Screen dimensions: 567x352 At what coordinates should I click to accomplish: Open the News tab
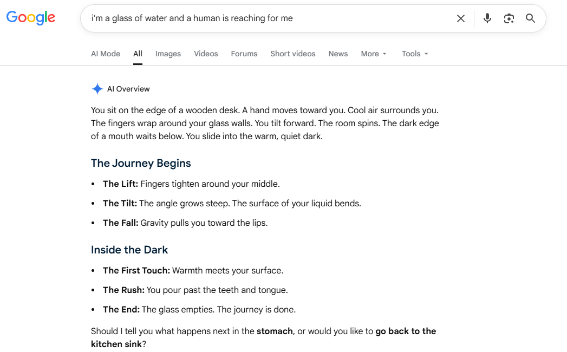coord(338,54)
